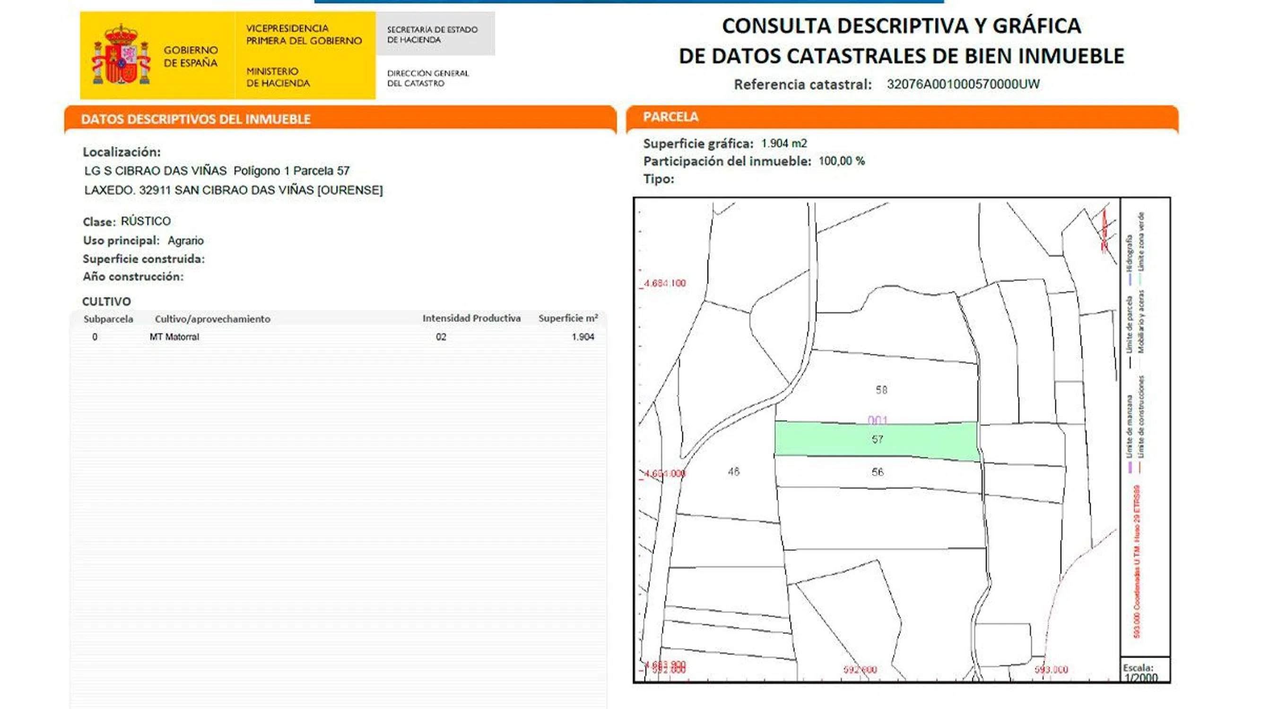Viewport: 1261px width, 709px height.
Task: Click the Spain coat of arms emblem
Action: [x=121, y=55]
